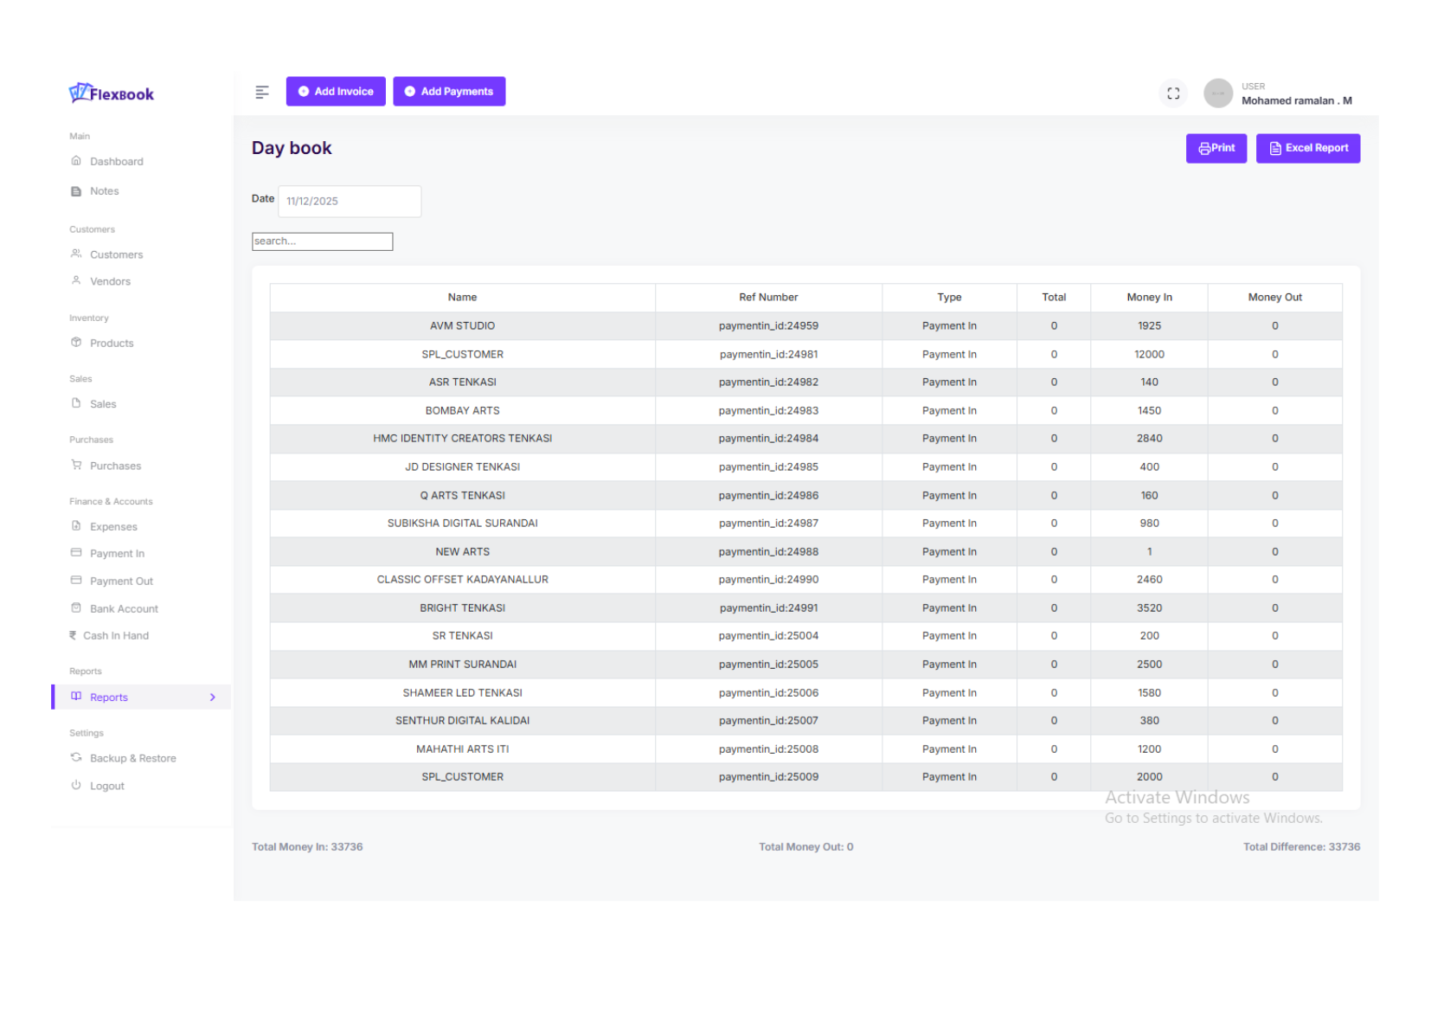The height and width of the screenshot is (1022, 1431).
Task: Click the Logout power icon
Action: click(x=76, y=786)
